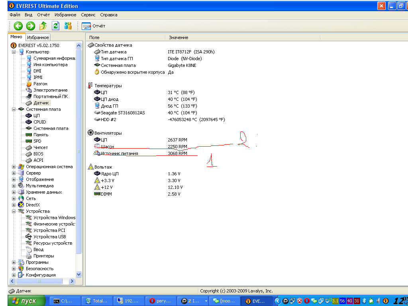Click the Поле column header

coord(126,37)
